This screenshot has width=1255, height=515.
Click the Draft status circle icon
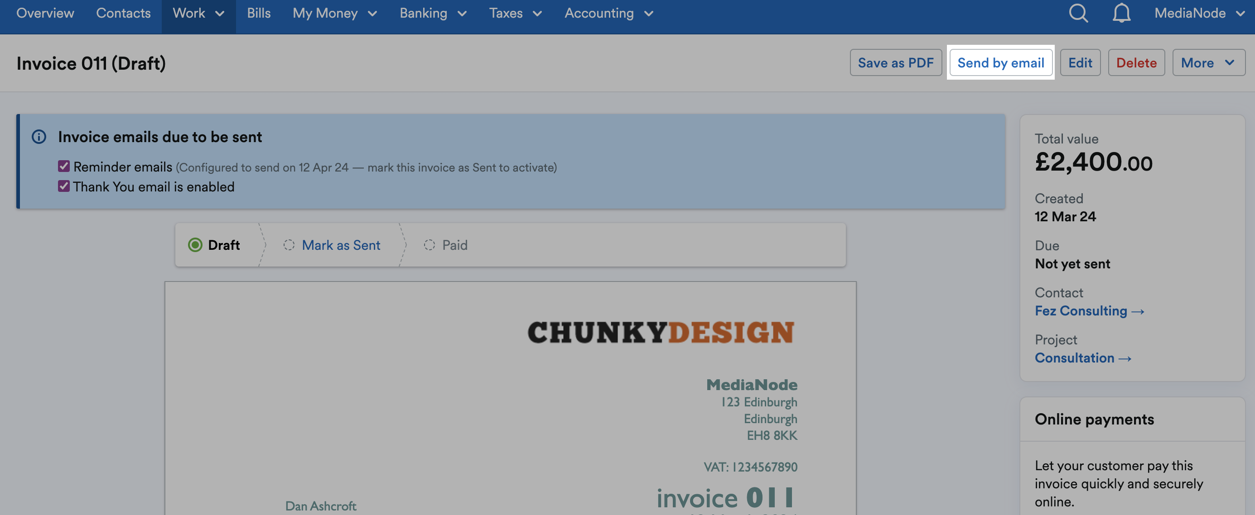point(195,245)
